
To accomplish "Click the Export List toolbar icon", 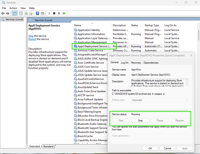I will pyautogui.click(x=31, y=13).
